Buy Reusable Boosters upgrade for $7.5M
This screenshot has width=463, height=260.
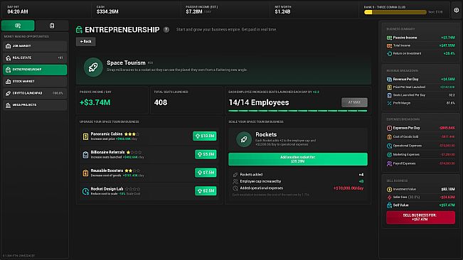coord(206,173)
